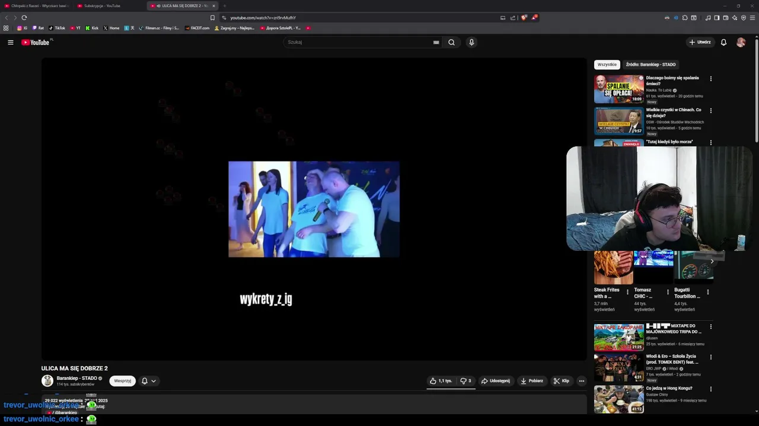Viewport: 759px width, 426px height.
Task: Open options for 'Tomasz CHIC' short
Action: [668, 292]
